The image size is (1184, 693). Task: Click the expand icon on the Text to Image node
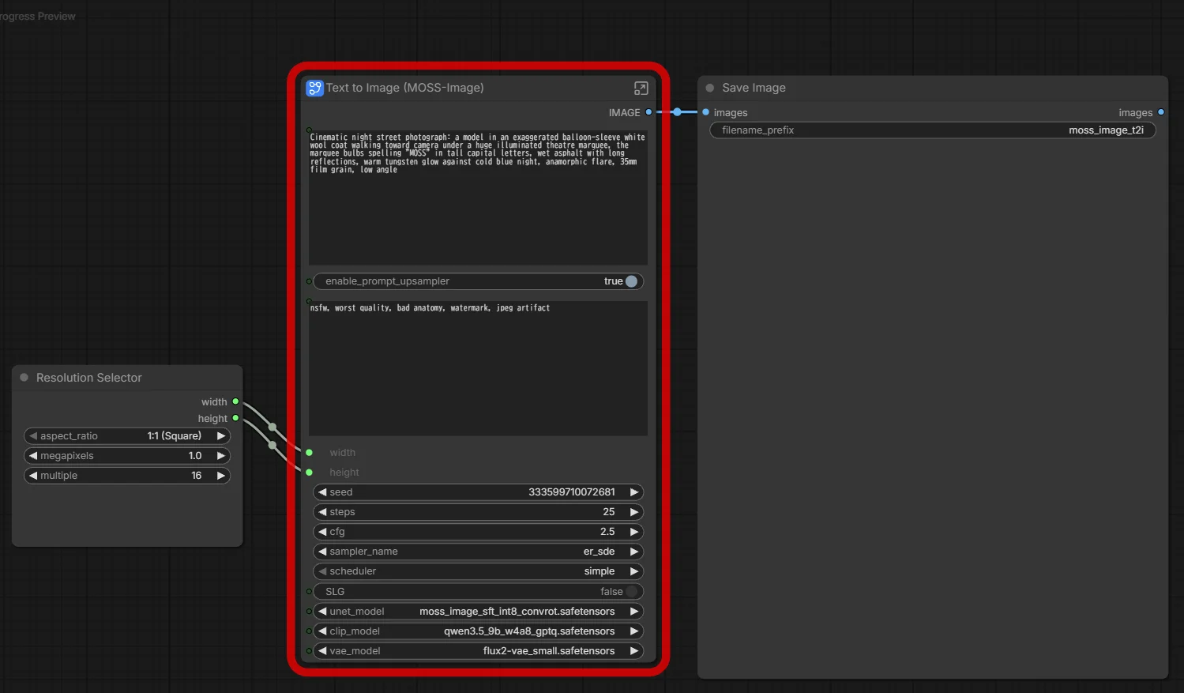[x=641, y=88]
